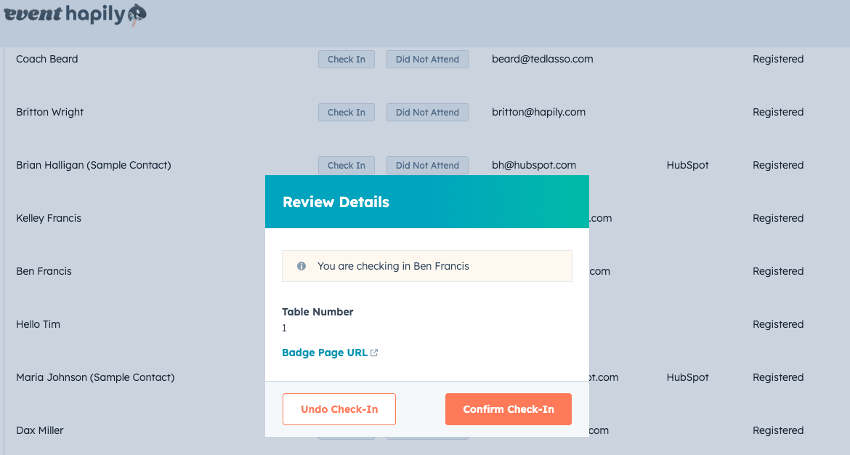Click Registered status in Dax Miller row

click(778, 430)
